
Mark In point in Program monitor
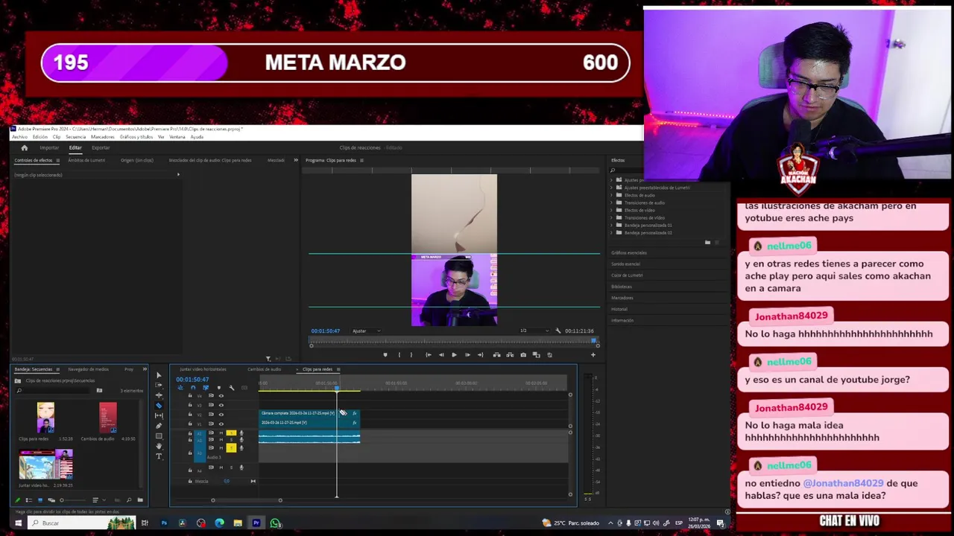coord(399,355)
